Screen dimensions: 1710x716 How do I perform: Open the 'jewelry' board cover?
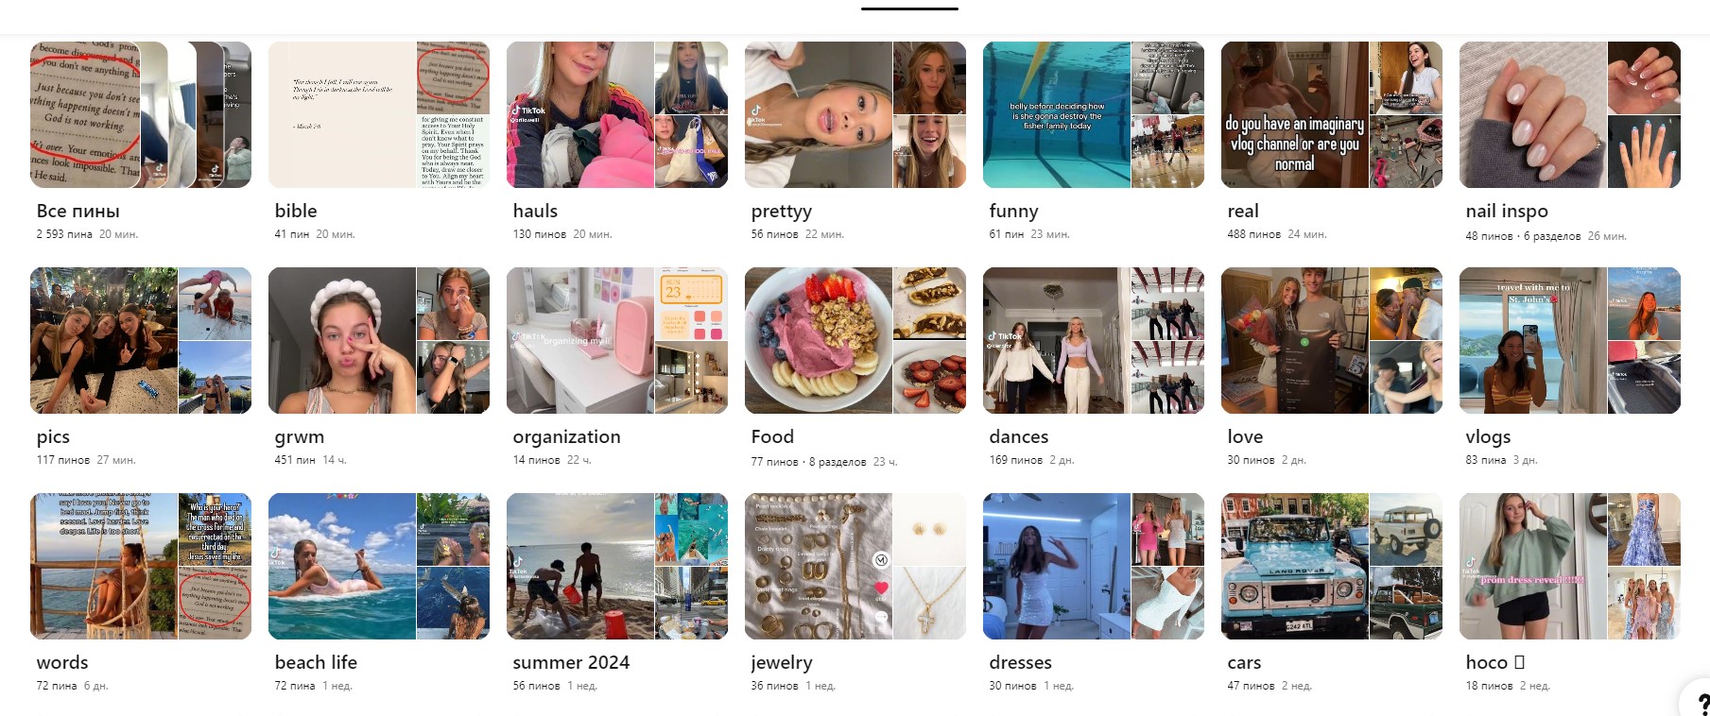point(855,566)
